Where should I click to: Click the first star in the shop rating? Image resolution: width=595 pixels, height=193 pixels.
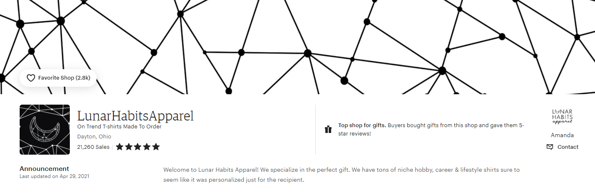pyautogui.click(x=120, y=147)
